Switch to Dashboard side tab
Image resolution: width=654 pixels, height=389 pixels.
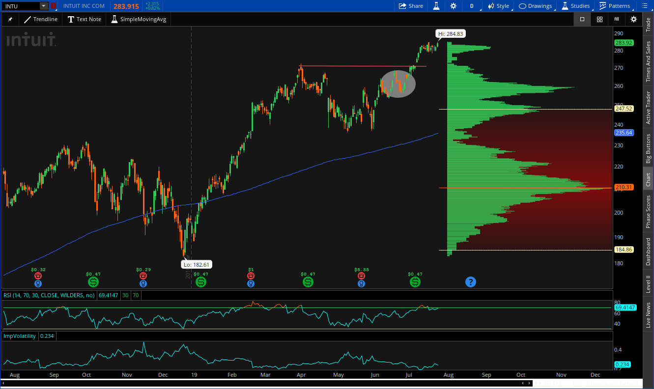pos(648,252)
